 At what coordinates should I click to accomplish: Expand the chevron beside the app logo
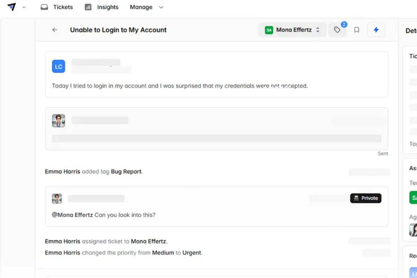pyautogui.click(x=24, y=7)
